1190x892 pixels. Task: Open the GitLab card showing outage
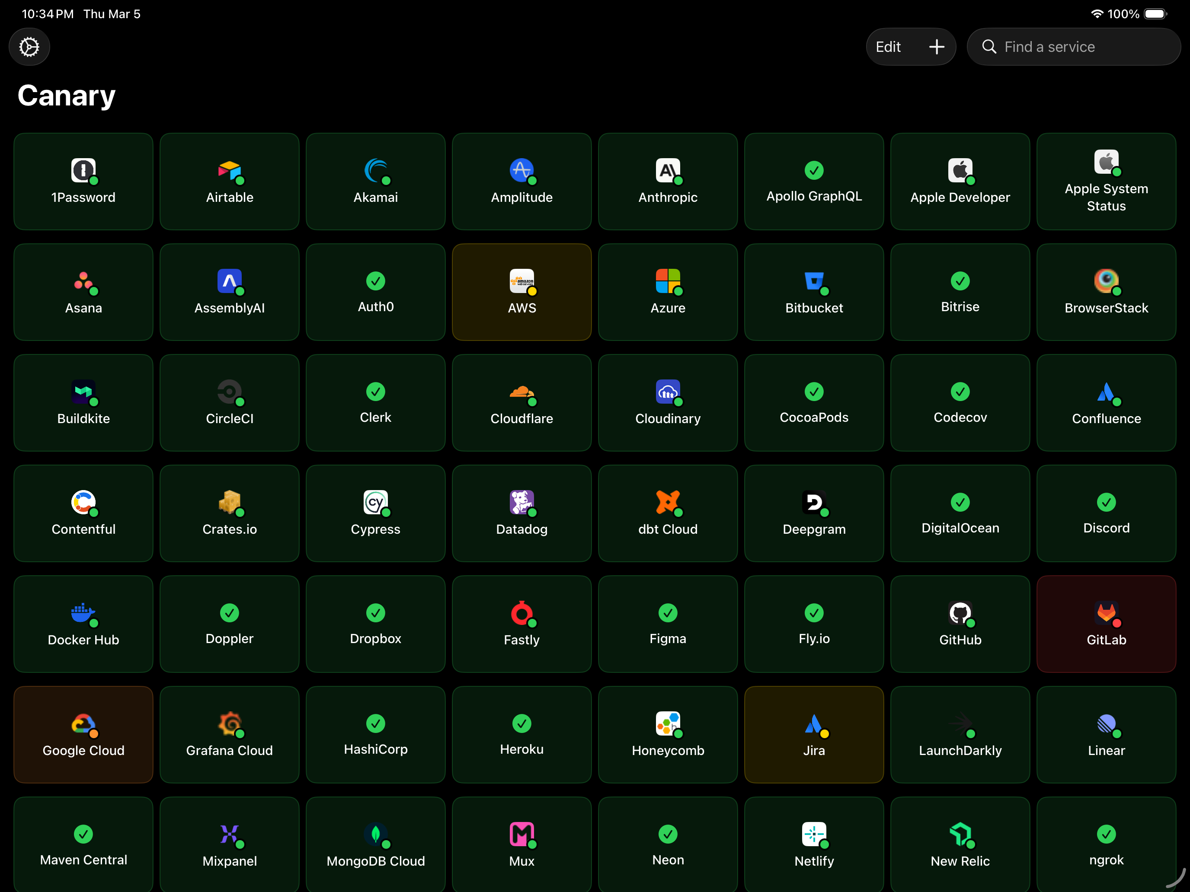point(1106,624)
